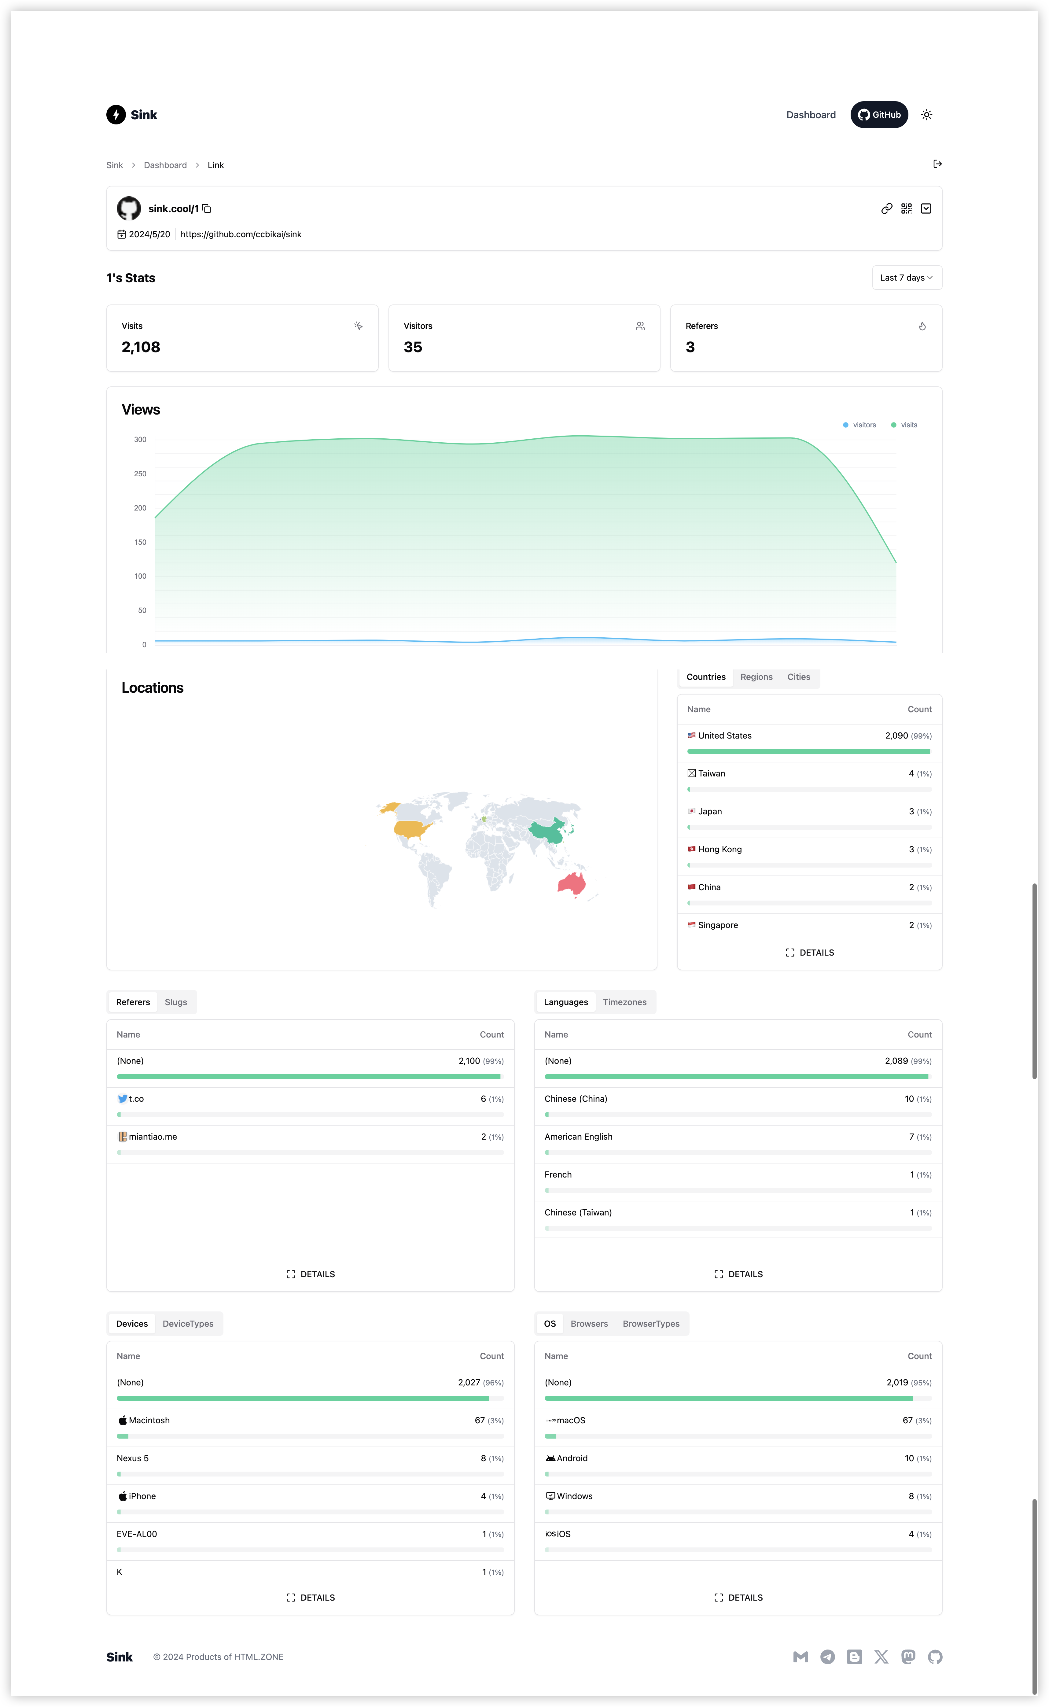1049x1707 pixels.
Task: Select the Browsers tab
Action: tap(588, 1324)
